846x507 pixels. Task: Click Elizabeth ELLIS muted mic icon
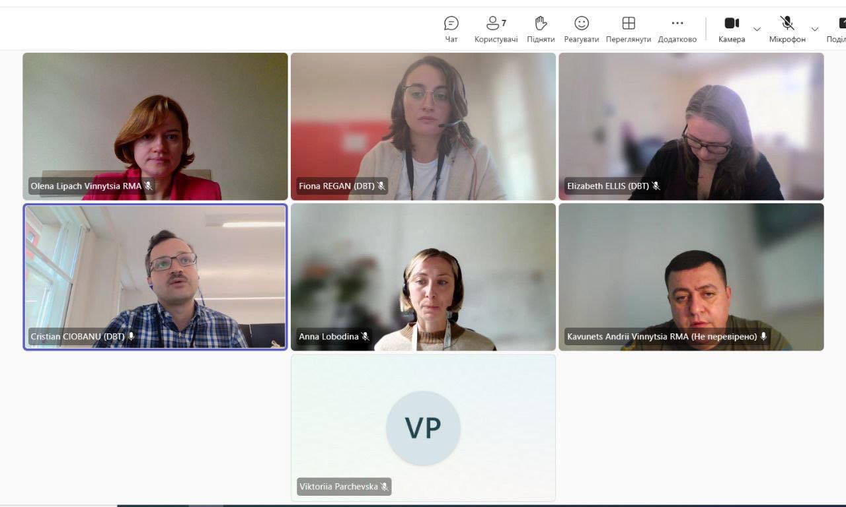click(x=656, y=186)
